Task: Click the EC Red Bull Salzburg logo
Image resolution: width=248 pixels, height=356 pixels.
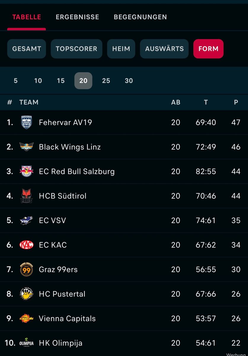Action: click(x=26, y=171)
